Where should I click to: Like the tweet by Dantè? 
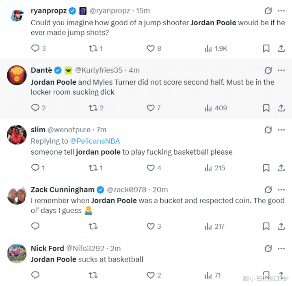point(151,108)
